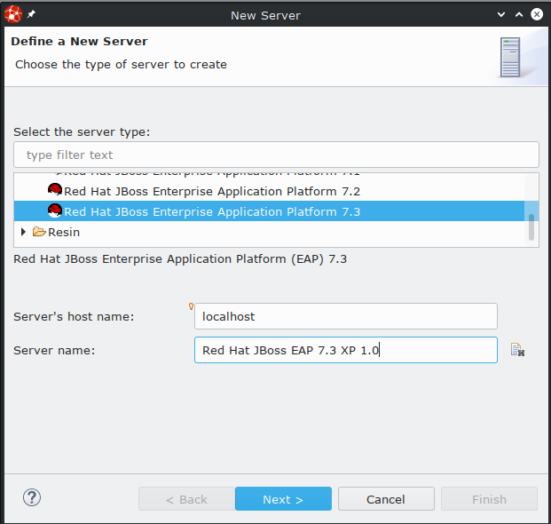The width and height of the screenshot is (551, 524).
Task: Click the Resin folder icon
Action: pyautogui.click(x=39, y=232)
